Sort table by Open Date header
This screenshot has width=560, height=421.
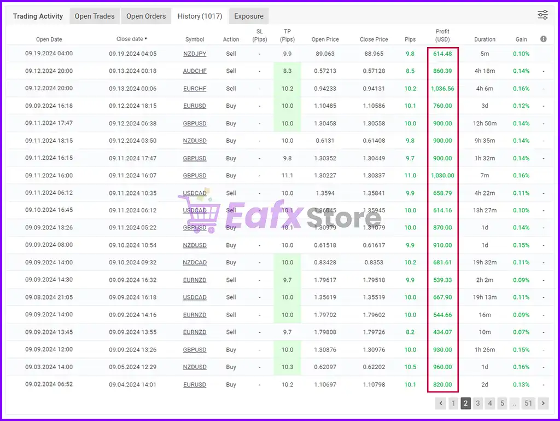coord(49,39)
